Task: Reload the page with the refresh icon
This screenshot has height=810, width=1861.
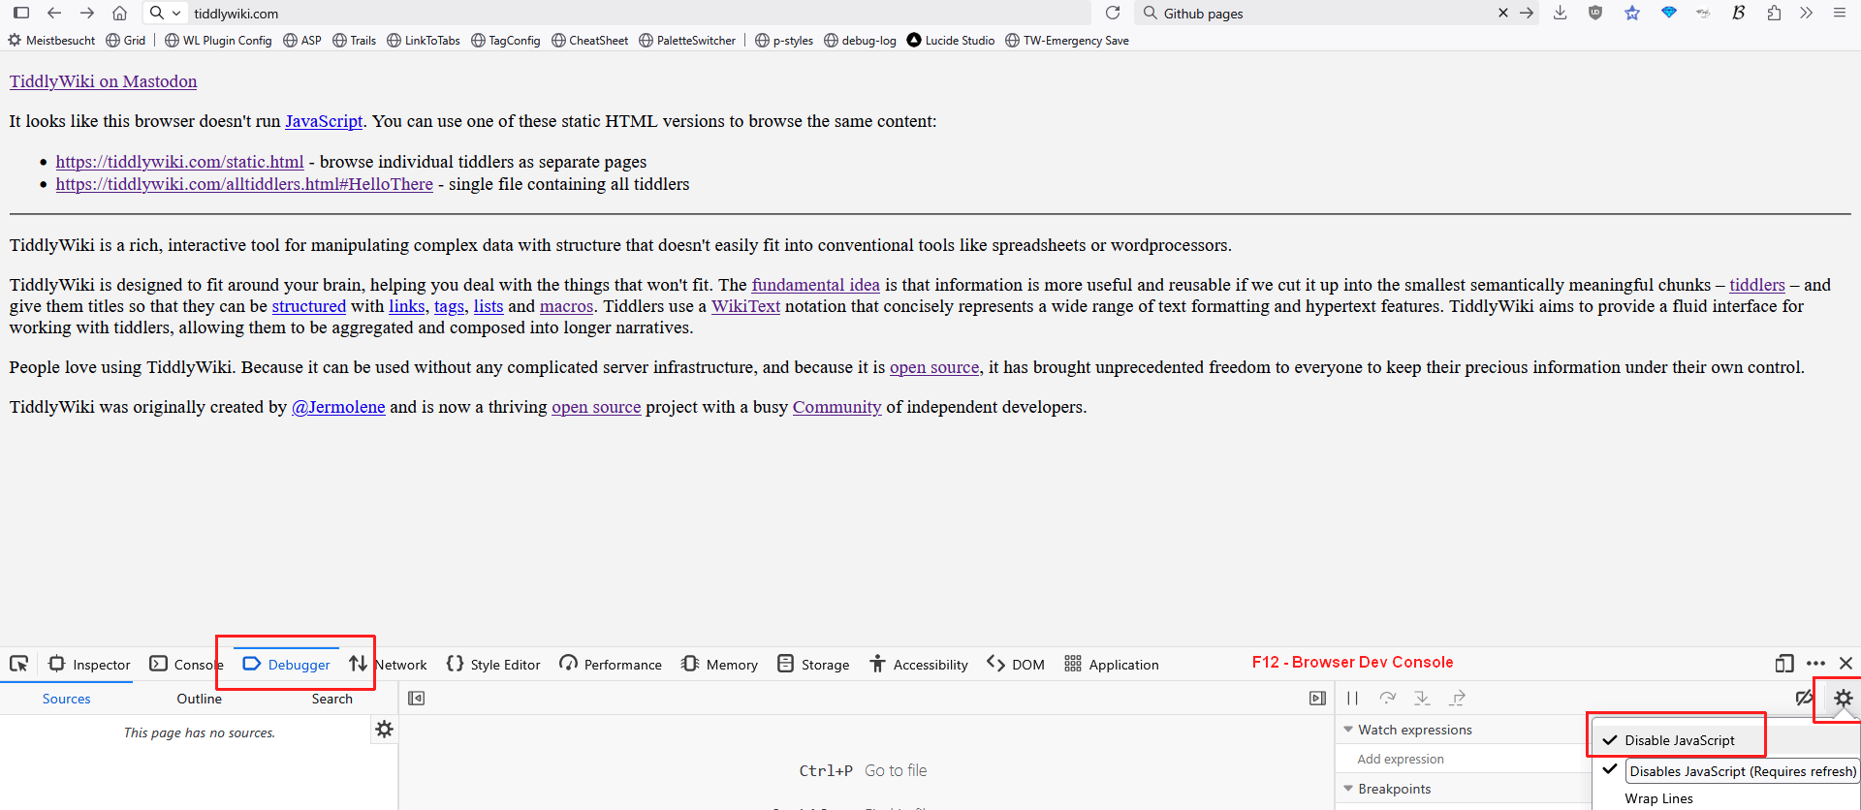Action: click(x=1113, y=13)
